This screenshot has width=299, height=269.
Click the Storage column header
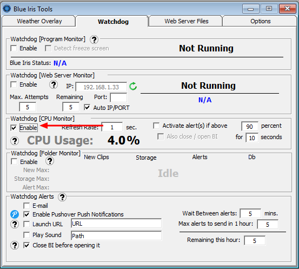(146, 158)
